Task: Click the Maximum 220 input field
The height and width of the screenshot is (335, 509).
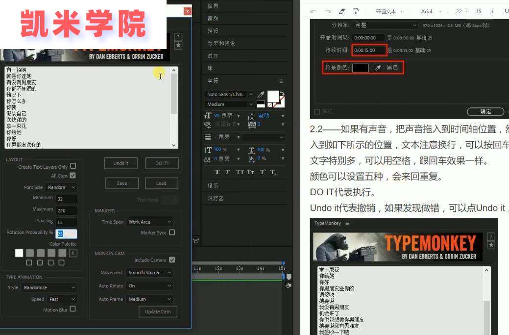Action: [x=66, y=210]
